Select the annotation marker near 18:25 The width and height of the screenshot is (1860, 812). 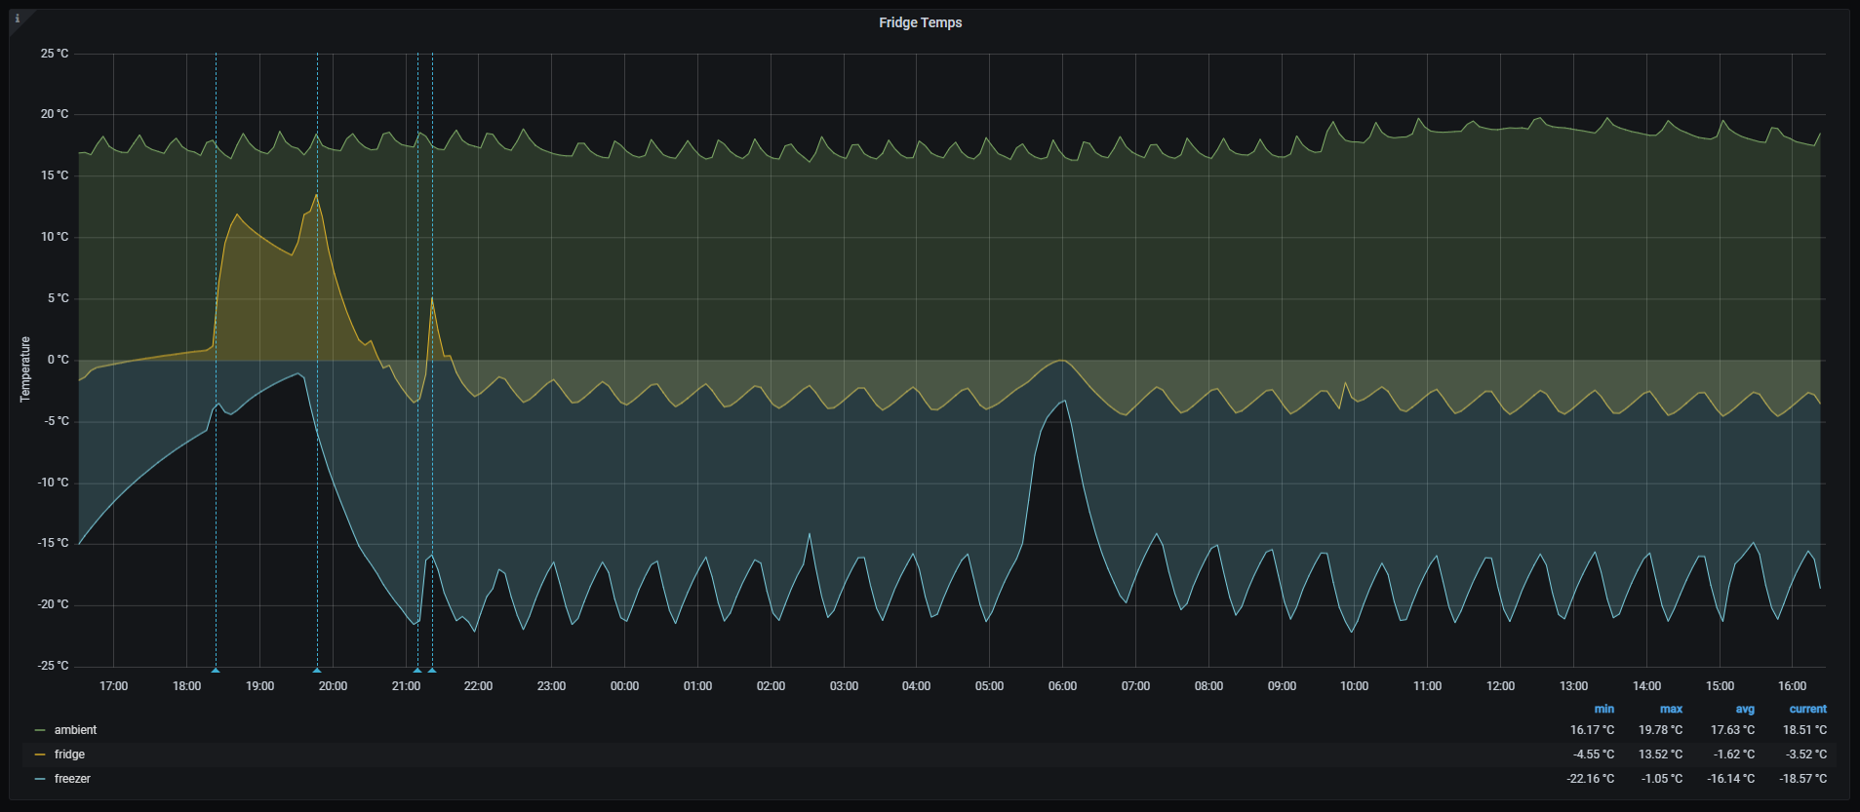coord(216,670)
